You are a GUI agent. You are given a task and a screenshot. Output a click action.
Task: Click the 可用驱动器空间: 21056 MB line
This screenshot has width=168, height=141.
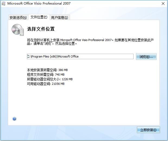click(46, 84)
